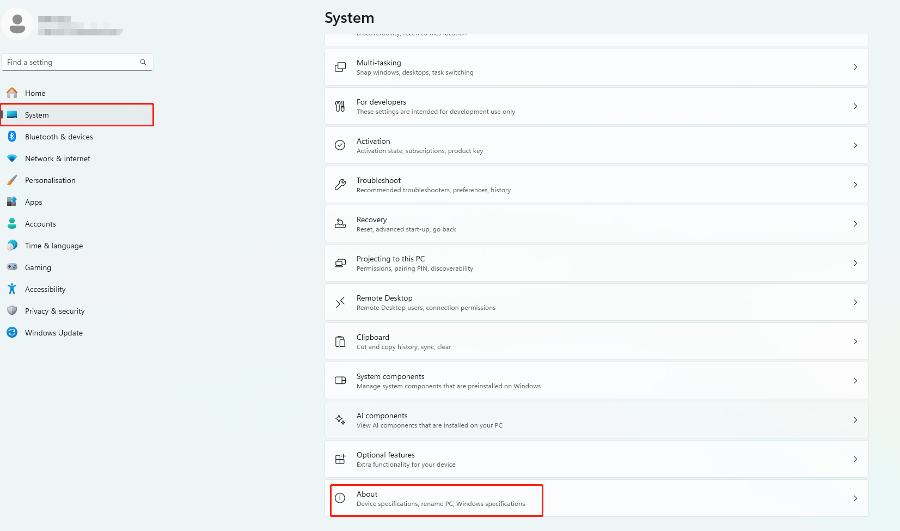Open Gaming settings section
900x531 pixels.
(77, 267)
